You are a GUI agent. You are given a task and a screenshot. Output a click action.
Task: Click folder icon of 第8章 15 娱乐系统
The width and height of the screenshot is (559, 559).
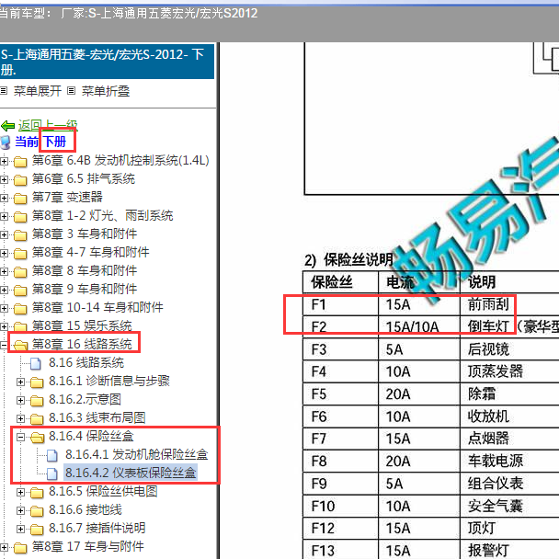20,326
